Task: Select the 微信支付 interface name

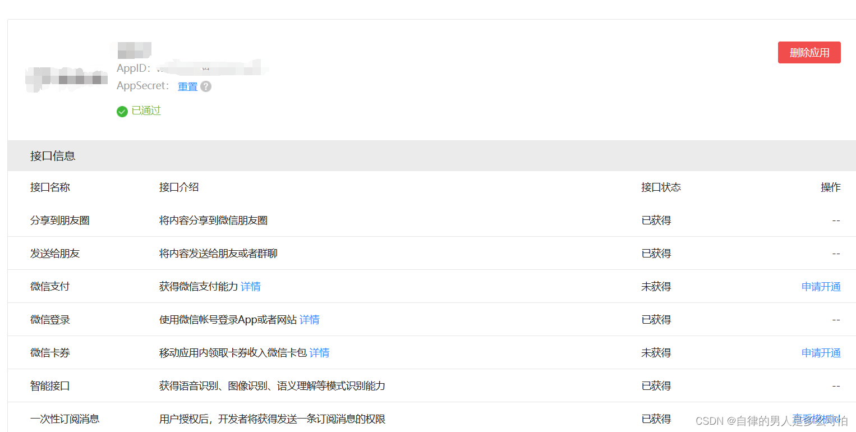Action: click(50, 287)
